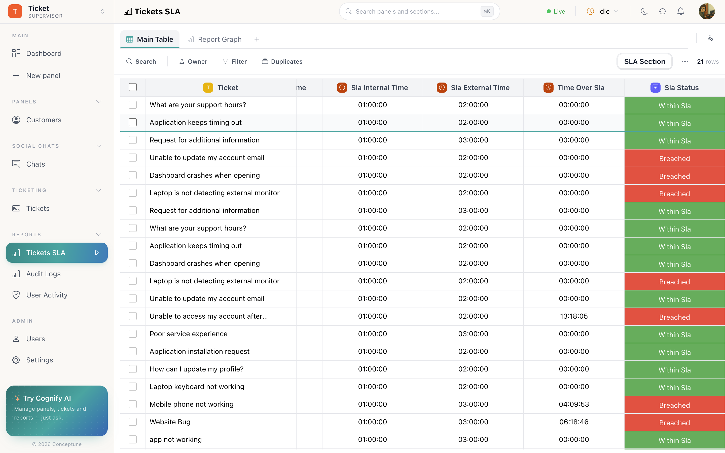The height and width of the screenshot is (453, 725).
Task: Open panel sharing settings icon
Action: pos(710,38)
